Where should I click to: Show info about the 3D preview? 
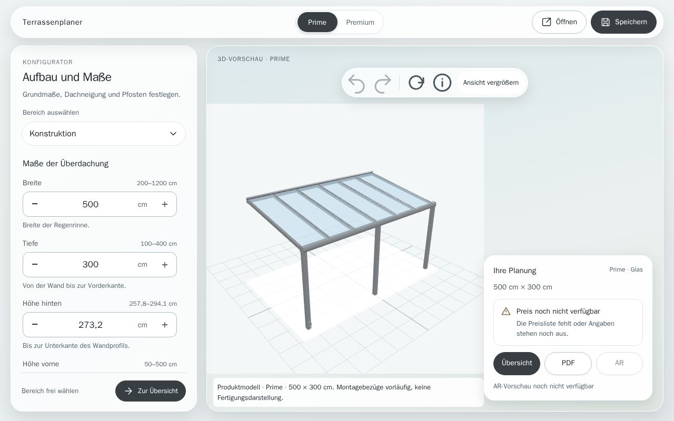point(442,83)
